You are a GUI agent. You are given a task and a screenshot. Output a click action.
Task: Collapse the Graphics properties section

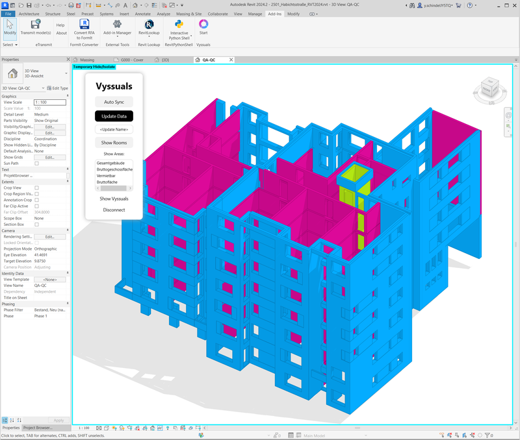pyautogui.click(x=68, y=96)
